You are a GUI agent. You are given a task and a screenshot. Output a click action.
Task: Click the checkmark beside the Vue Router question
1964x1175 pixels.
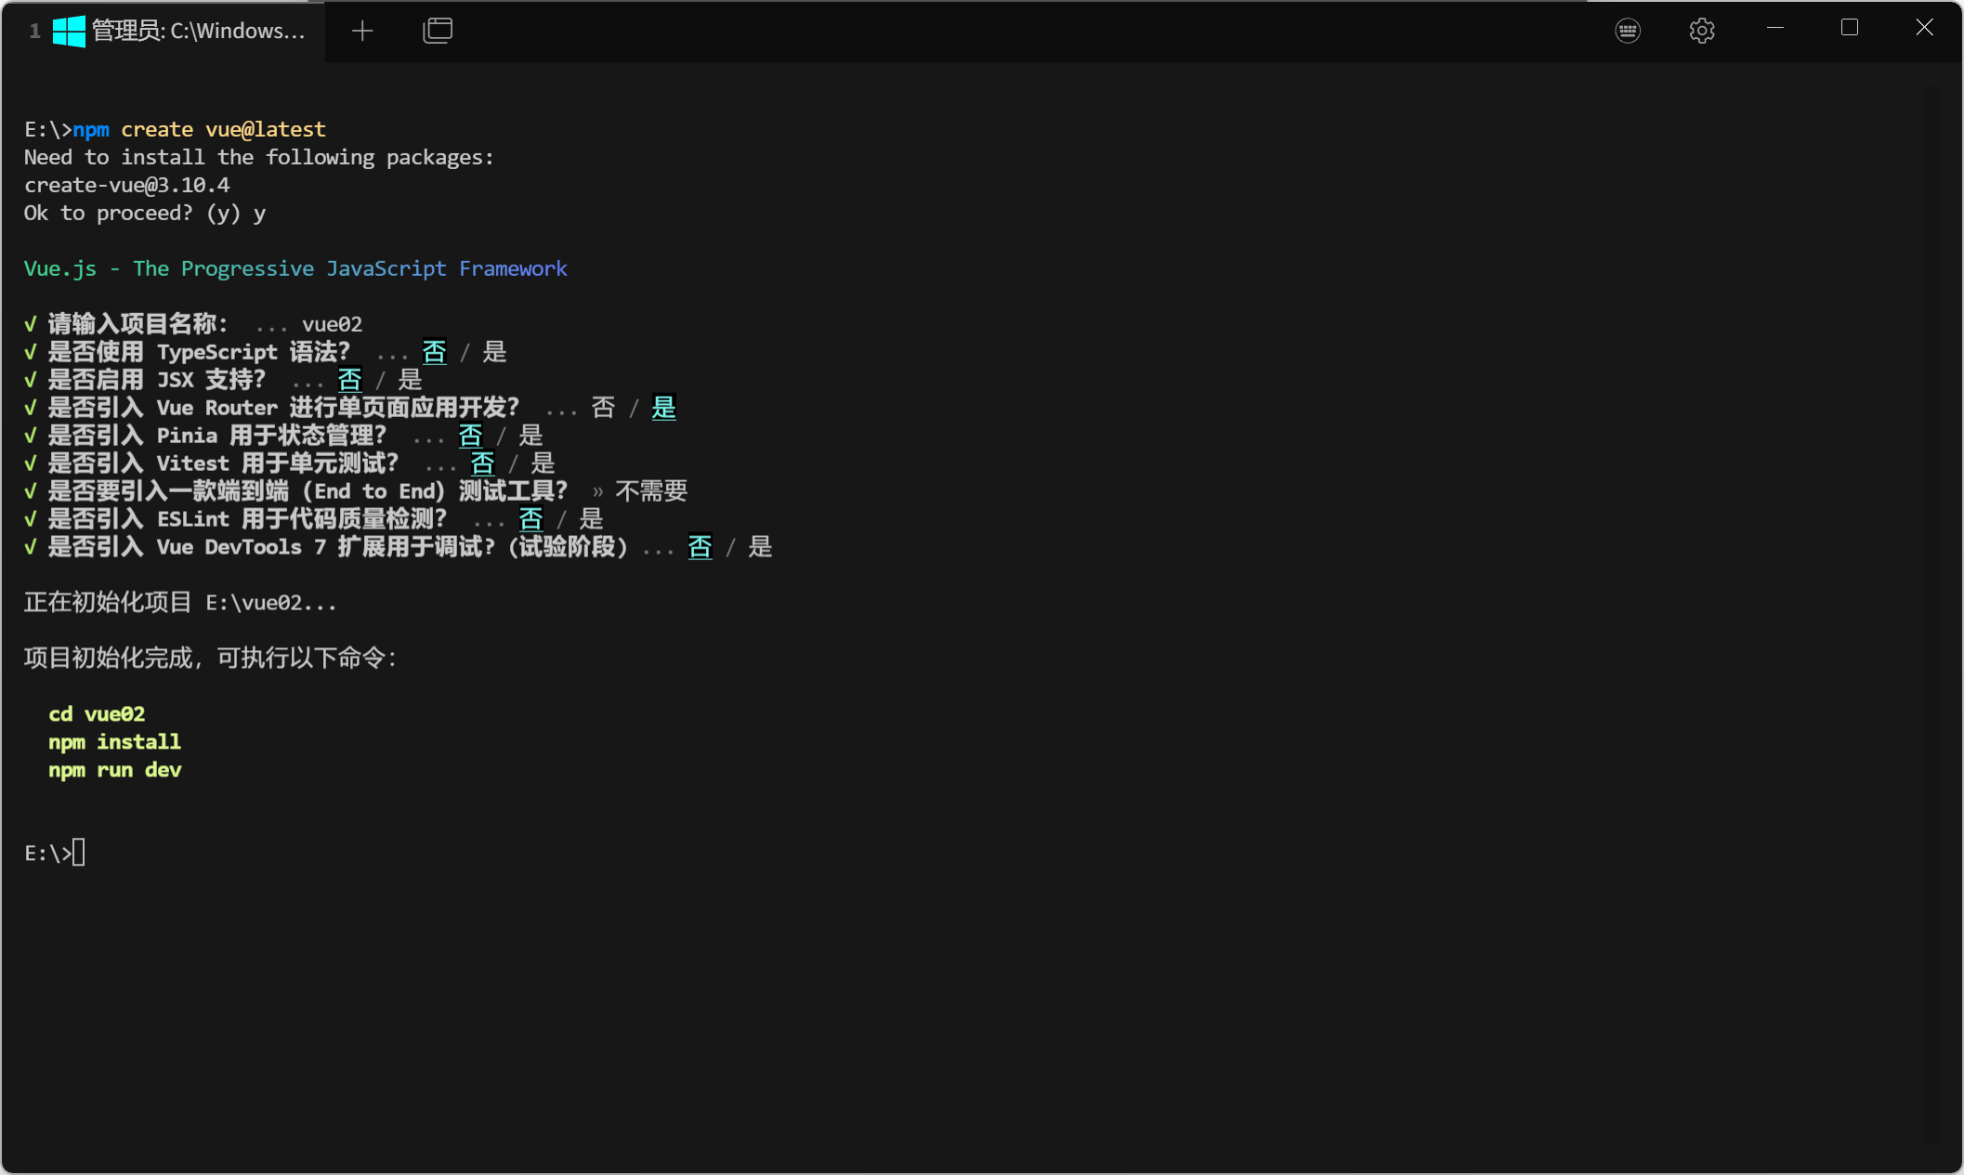tap(31, 407)
